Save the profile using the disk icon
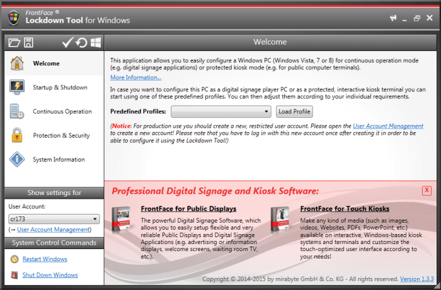Image resolution: width=441 pixels, height=290 pixels. [x=29, y=43]
